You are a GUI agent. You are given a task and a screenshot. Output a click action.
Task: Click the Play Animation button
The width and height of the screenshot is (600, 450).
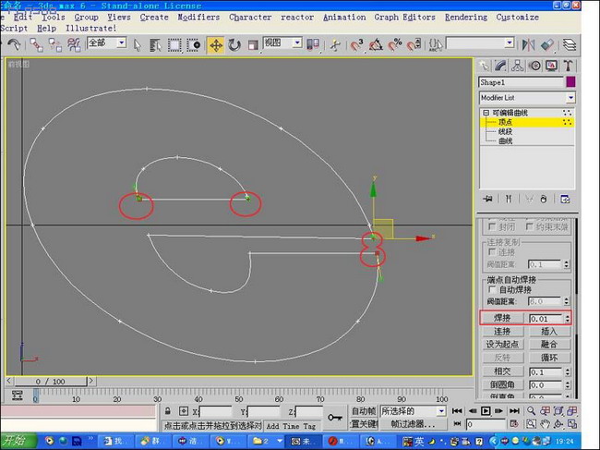click(x=486, y=411)
